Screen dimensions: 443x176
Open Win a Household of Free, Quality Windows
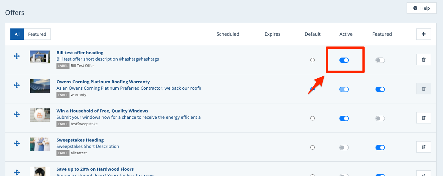point(102,111)
